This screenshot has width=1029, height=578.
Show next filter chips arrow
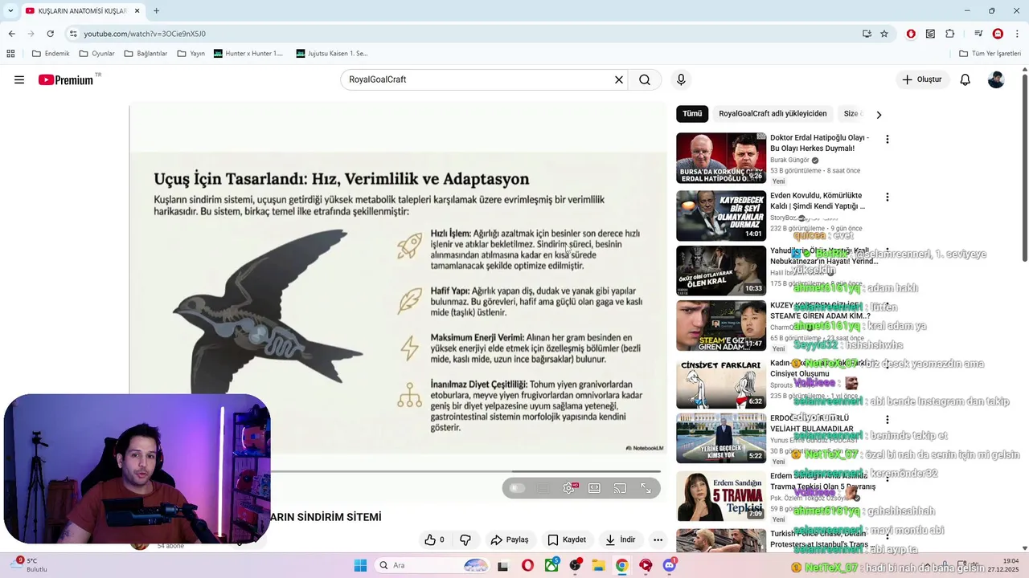879,115
